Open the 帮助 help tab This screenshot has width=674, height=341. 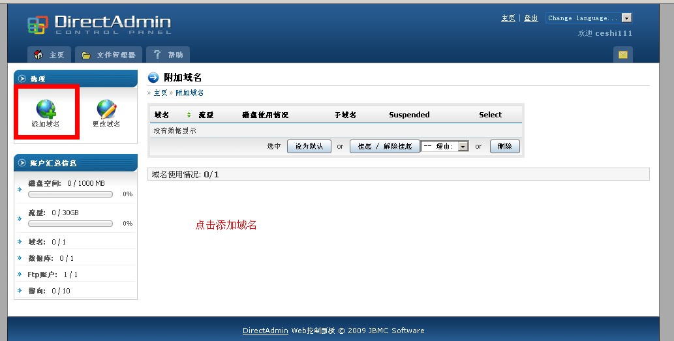pyautogui.click(x=168, y=55)
